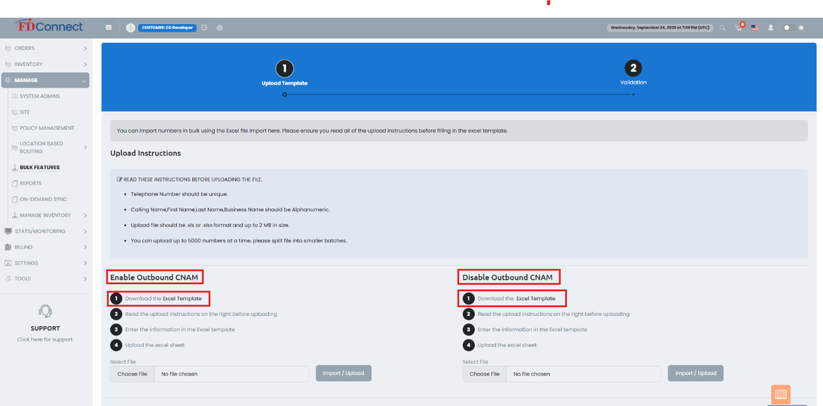
Task: Click the Customer: CD Developer badge
Action: [x=167, y=28]
